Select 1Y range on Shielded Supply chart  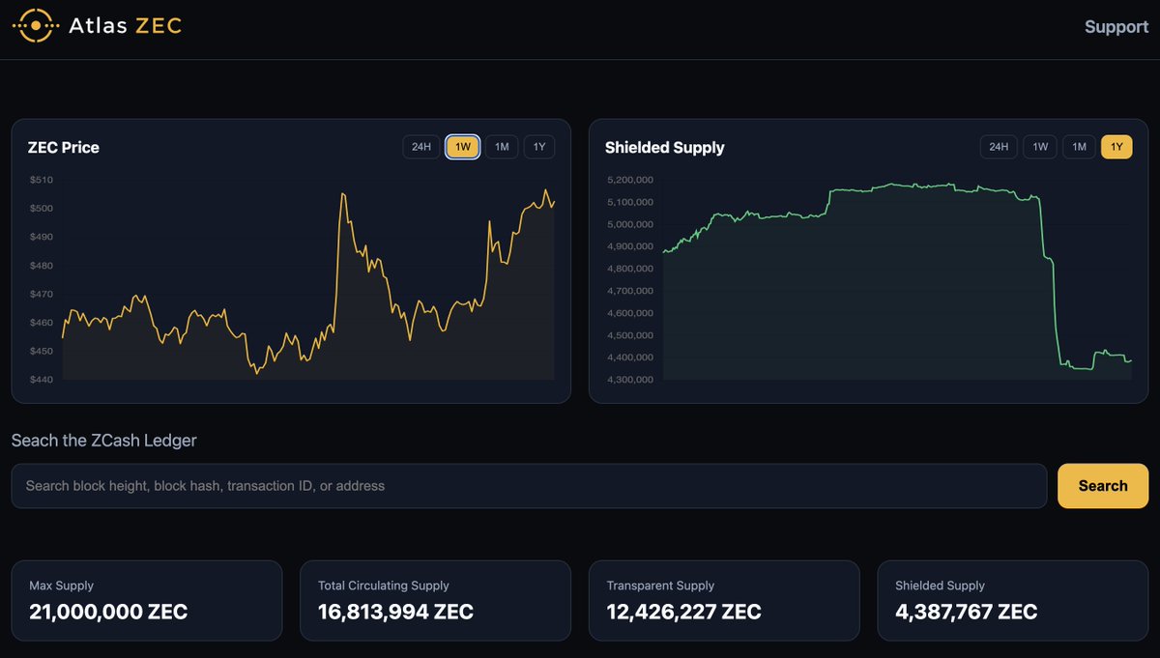pyautogui.click(x=1117, y=147)
